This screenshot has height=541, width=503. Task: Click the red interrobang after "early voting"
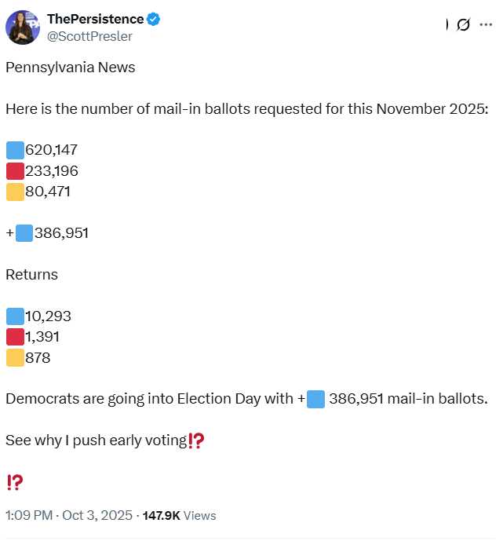tap(197, 440)
